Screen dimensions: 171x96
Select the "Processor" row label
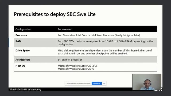[x=21, y=35]
